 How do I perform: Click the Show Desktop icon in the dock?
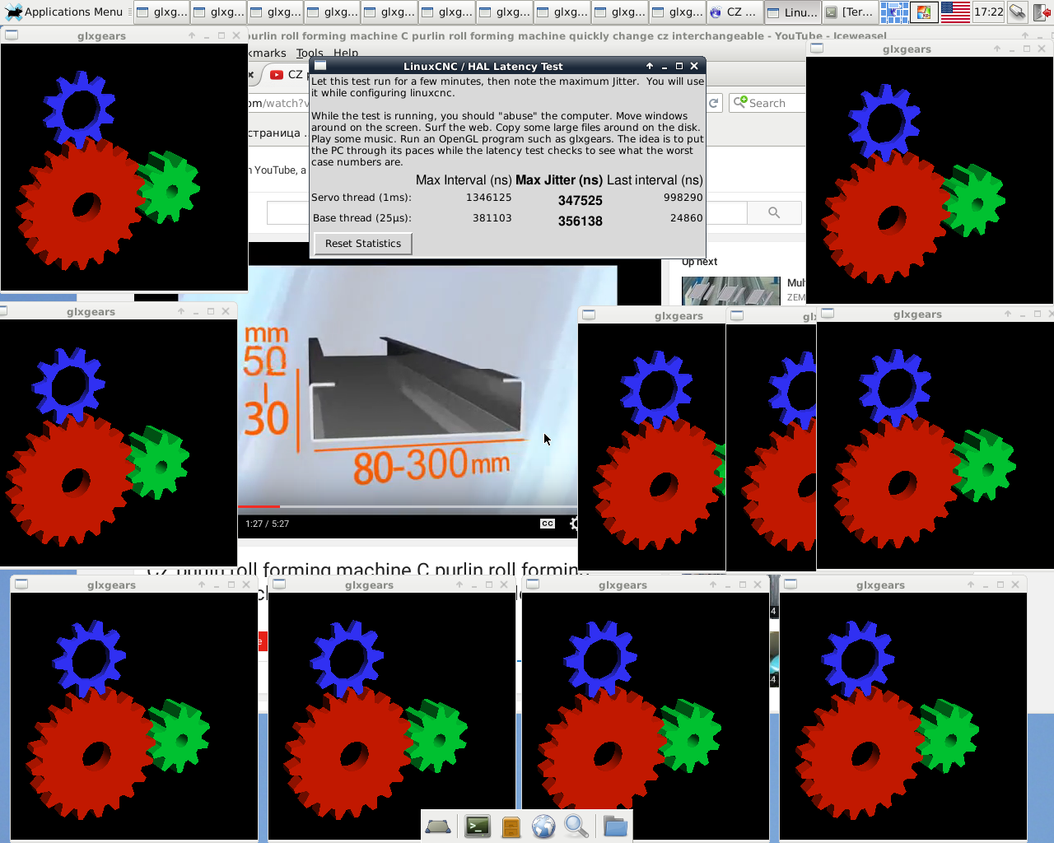pyautogui.click(x=438, y=827)
